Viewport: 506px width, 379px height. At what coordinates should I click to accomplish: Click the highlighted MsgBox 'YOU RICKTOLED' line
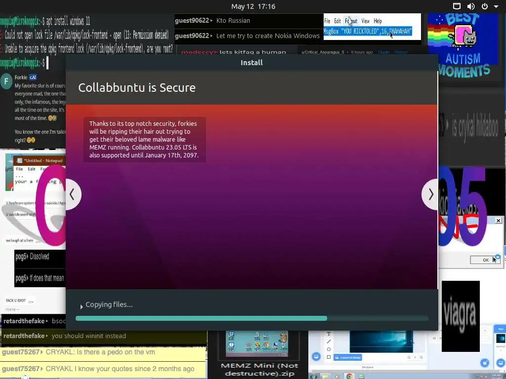368,31
